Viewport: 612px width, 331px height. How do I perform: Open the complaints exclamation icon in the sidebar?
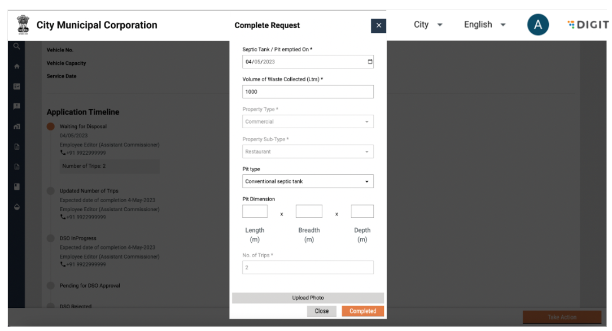[x=17, y=106]
